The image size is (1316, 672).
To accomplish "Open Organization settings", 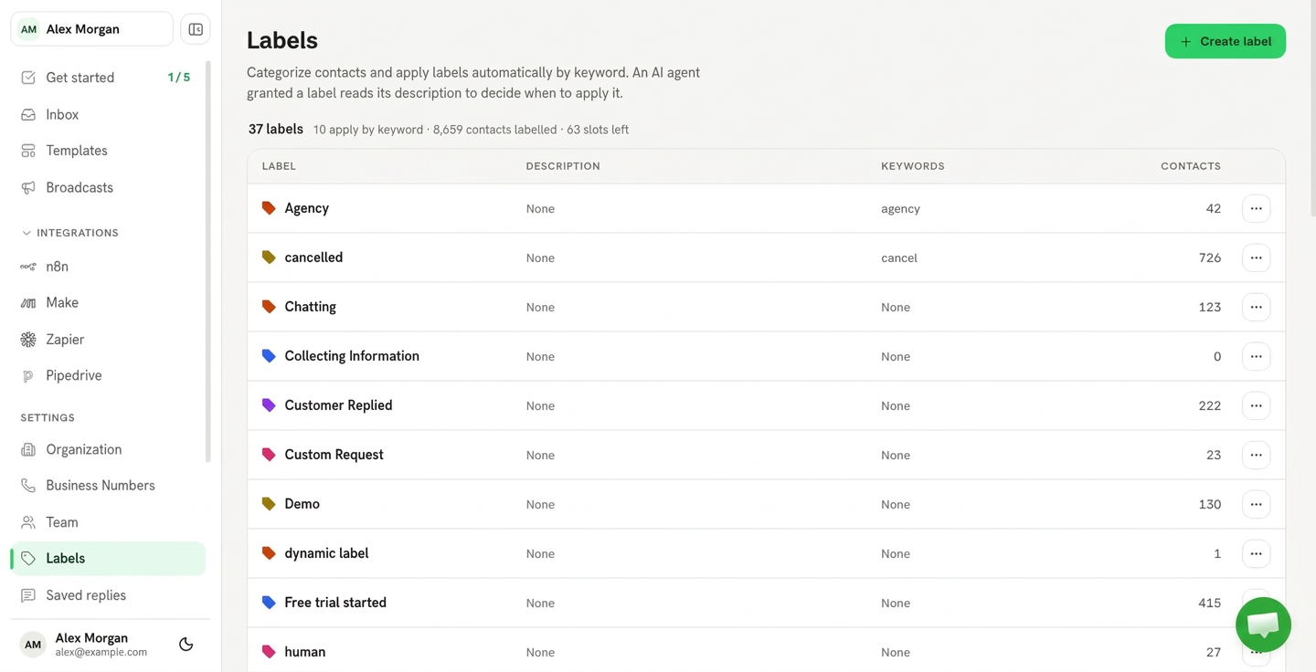I will point(108,449).
